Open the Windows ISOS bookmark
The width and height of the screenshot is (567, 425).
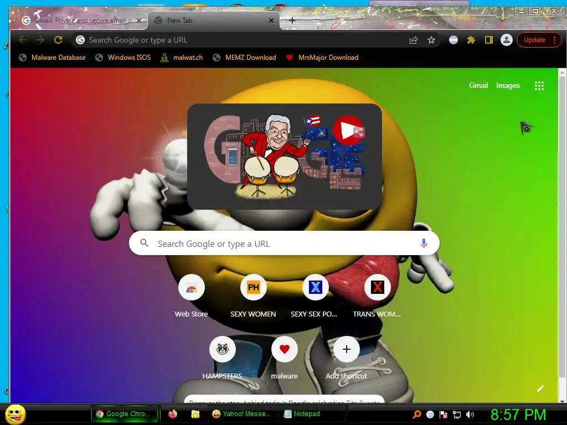[123, 58]
